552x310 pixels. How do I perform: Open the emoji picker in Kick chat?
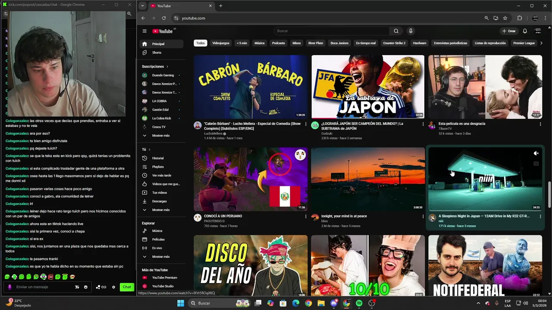tap(86, 287)
